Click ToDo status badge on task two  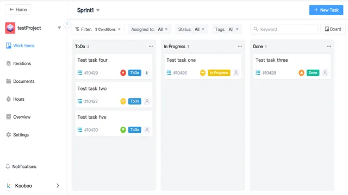pyautogui.click(x=135, y=101)
